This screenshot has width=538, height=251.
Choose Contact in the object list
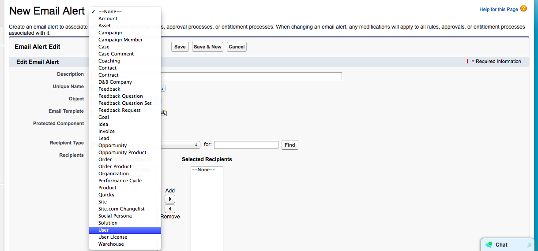[x=125, y=68]
